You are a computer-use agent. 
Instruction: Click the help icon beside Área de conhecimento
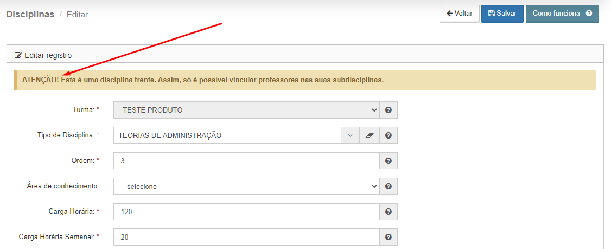[x=388, y=186]
